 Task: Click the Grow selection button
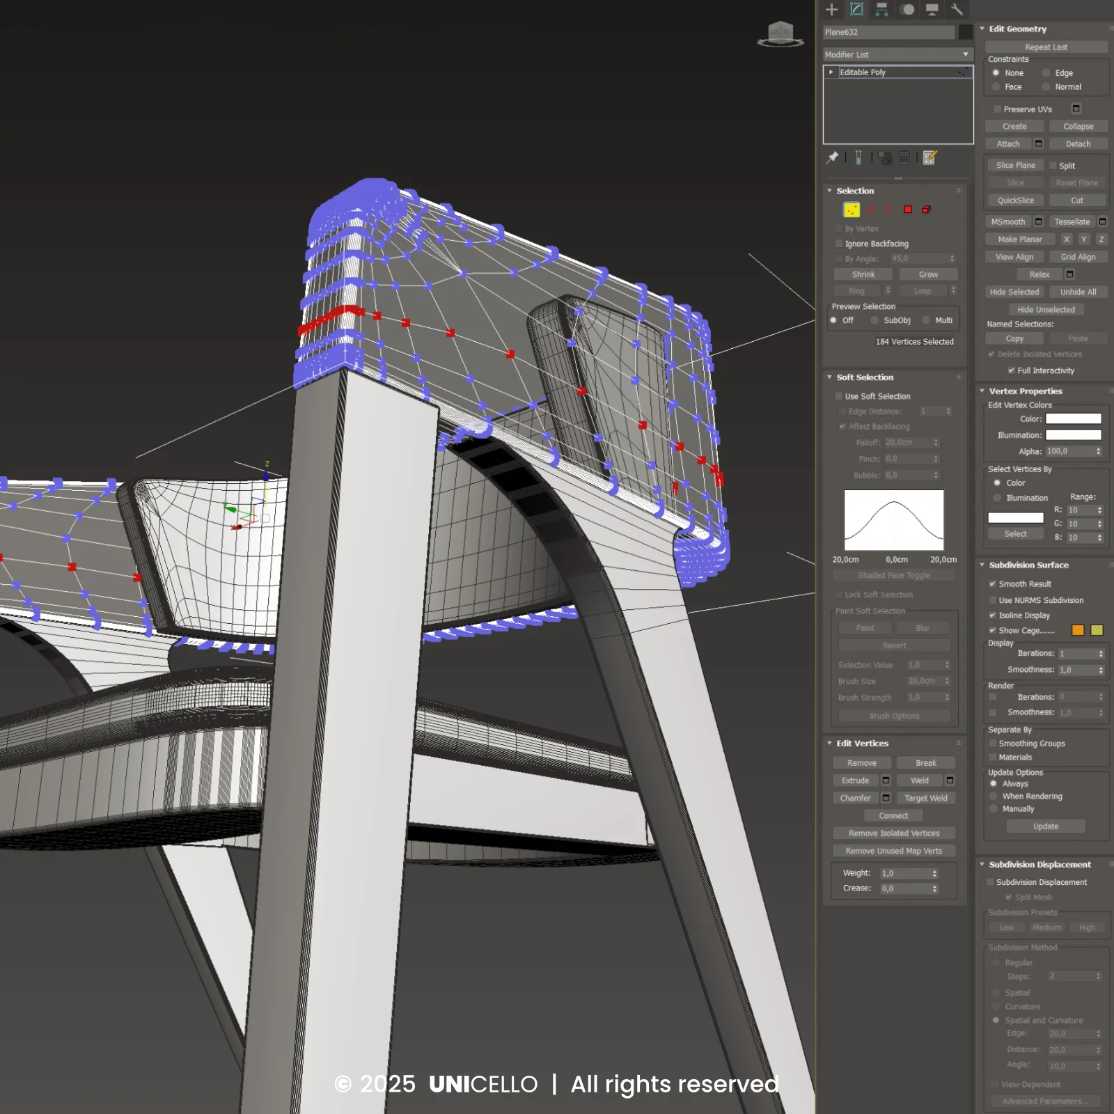[x=927, y=274]
